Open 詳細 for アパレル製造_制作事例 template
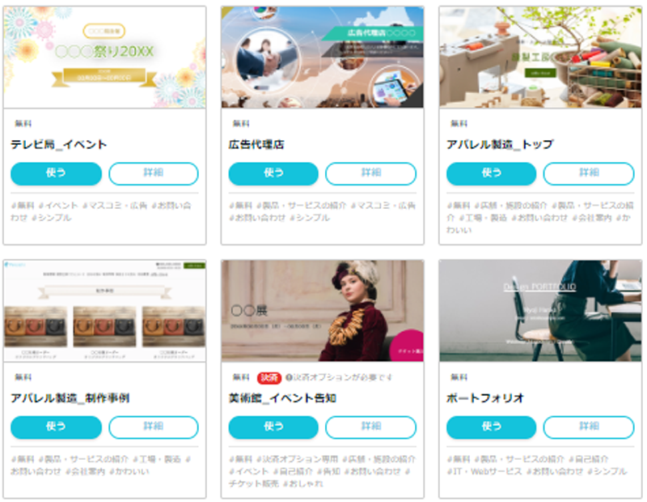Viewport: 647px width, 502px height. click(x=154, y=428)
